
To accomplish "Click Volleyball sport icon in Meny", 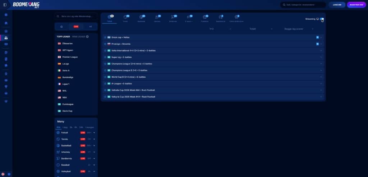I will 58,171.
